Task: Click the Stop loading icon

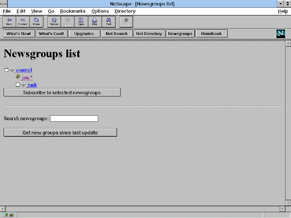Action: click(x=126, y=22)
